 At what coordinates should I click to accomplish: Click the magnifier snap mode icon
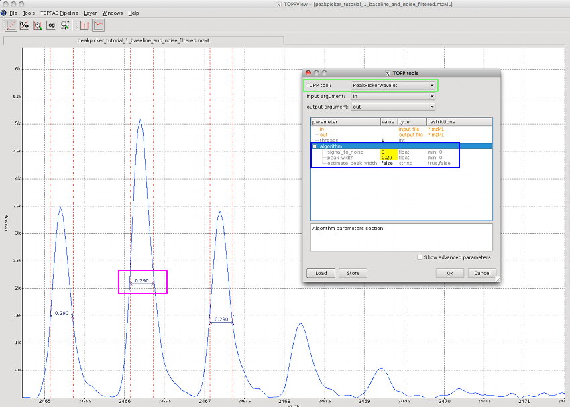pos(38,25)
